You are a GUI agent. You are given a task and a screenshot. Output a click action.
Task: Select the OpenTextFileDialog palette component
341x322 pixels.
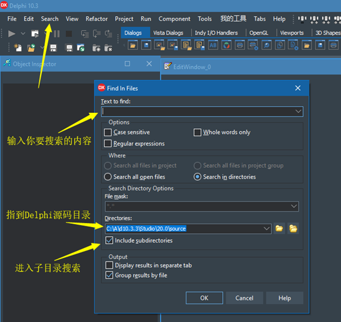186,45
